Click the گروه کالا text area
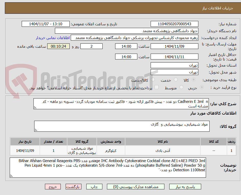This screenshot has height=195, width=241. pyautogui.click(x=122, y=126)
